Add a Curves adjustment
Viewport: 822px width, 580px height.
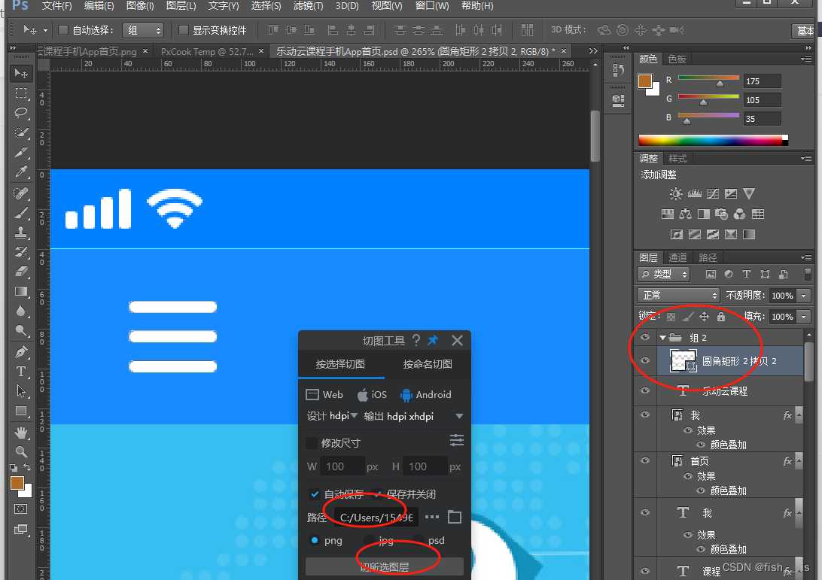(712, 194)
